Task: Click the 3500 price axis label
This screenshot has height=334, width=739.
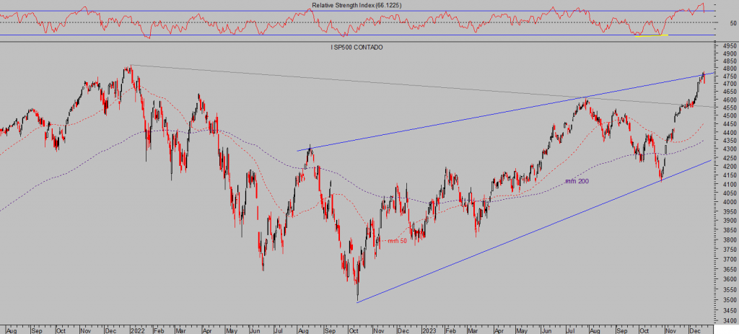Action: 730,299
